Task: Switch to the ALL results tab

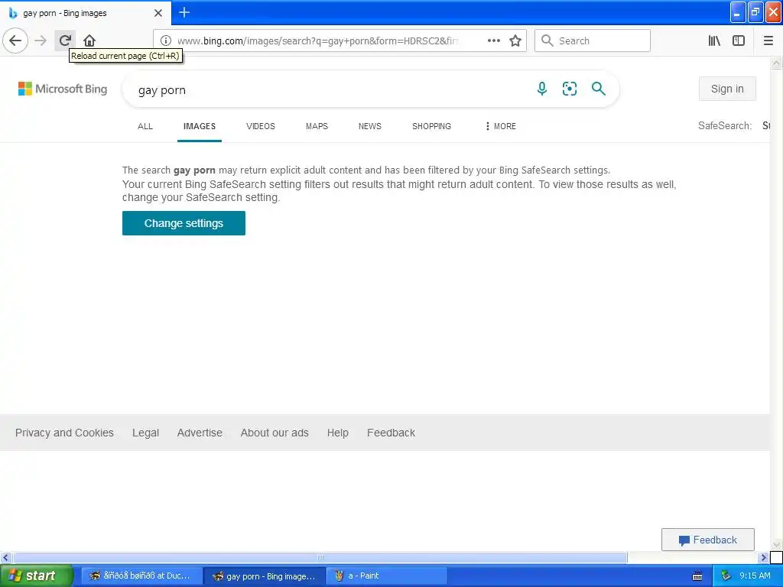Action: tap(145, 126)
